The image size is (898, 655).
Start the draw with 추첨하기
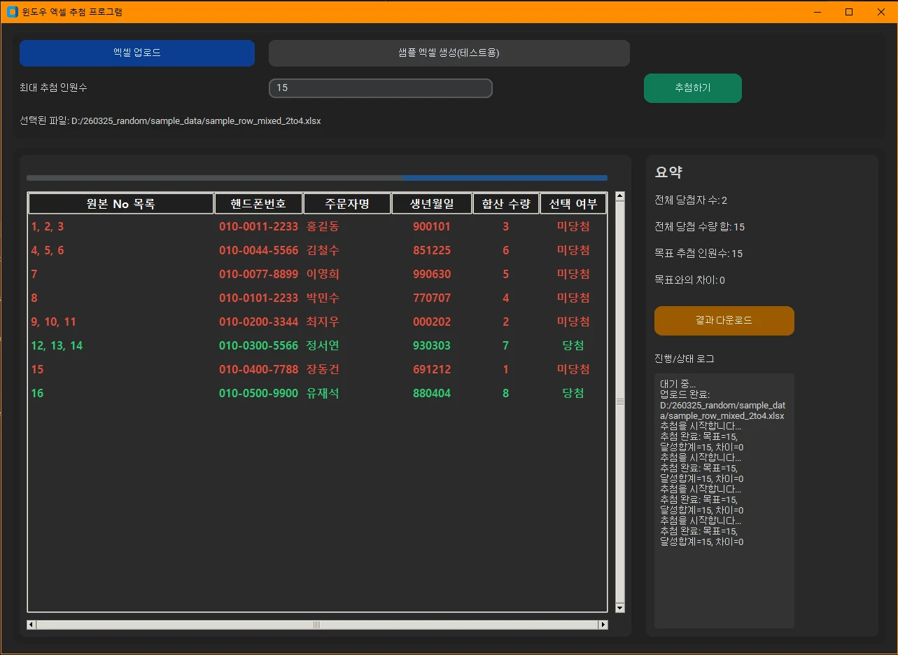(693, 88)
